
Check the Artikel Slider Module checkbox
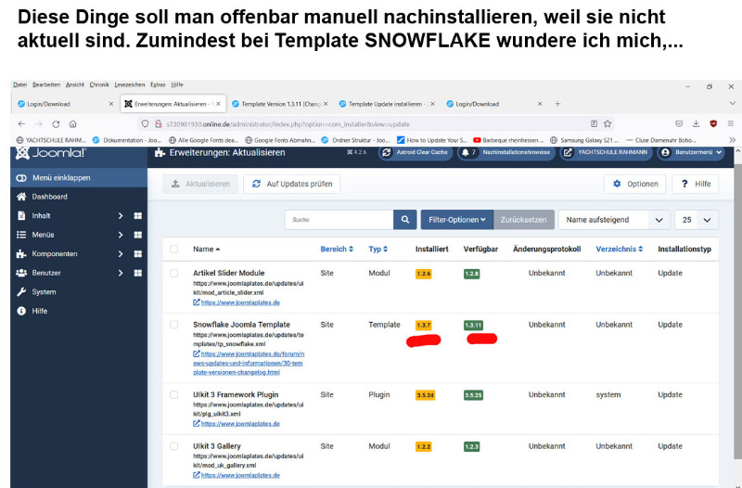[x=174, y=273]
